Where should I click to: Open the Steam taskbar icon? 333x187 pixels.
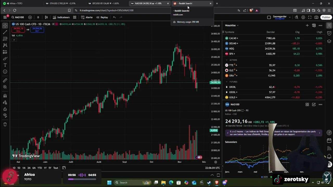(x=209, y=183)
